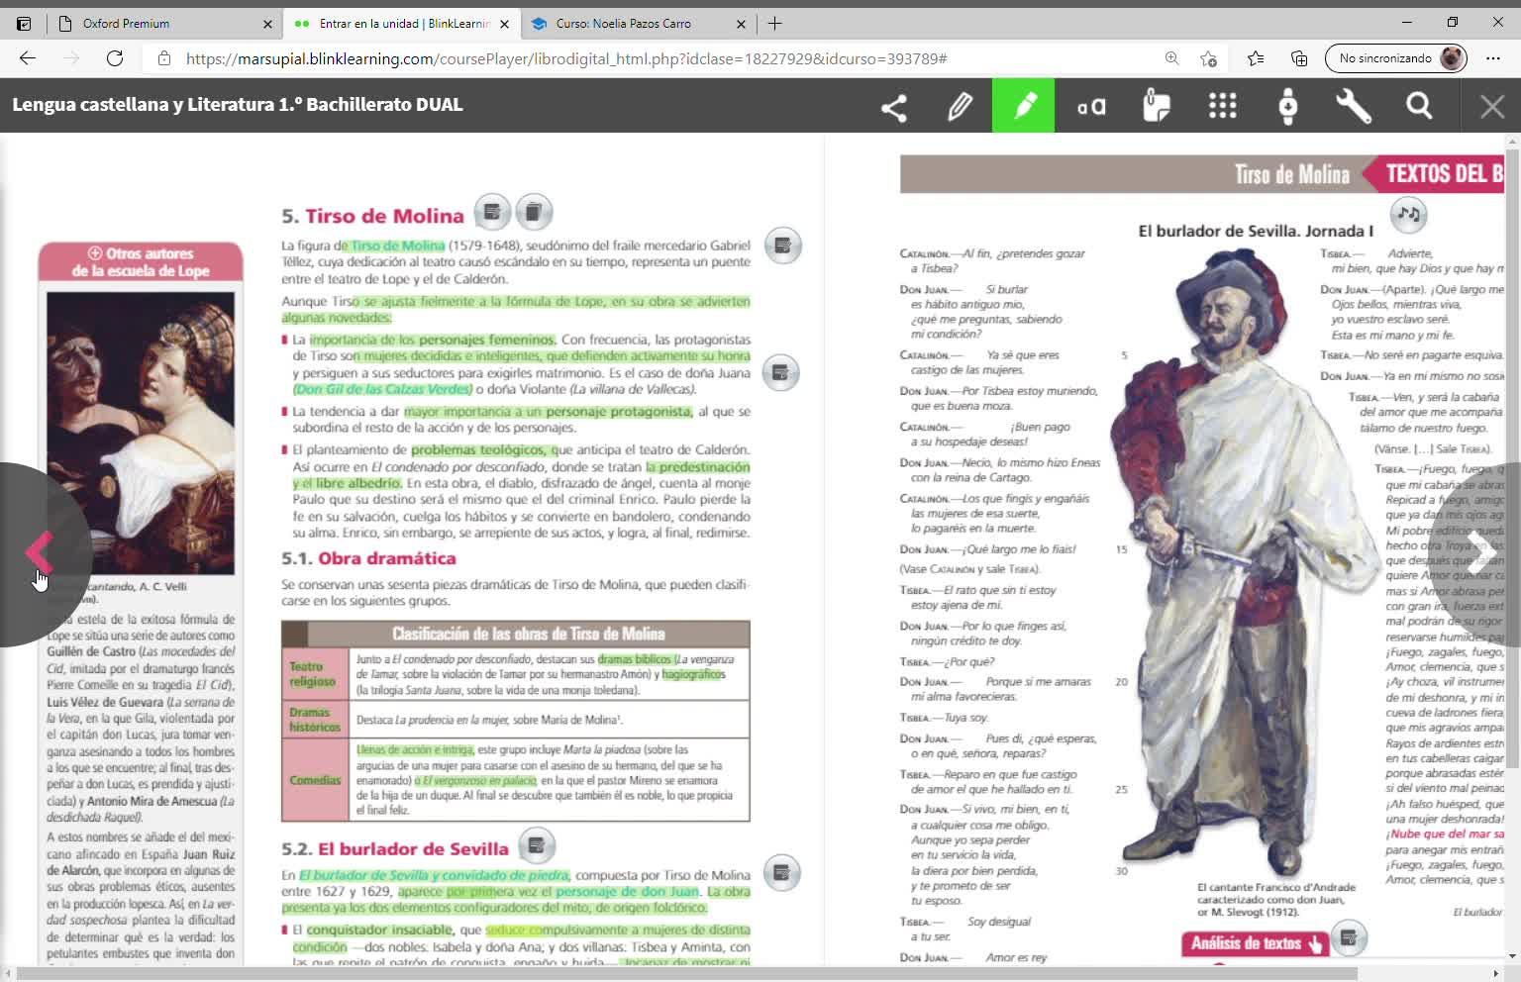Close the Oxford Premium tab
1521x982 pixels.
(x=267, y=24)
